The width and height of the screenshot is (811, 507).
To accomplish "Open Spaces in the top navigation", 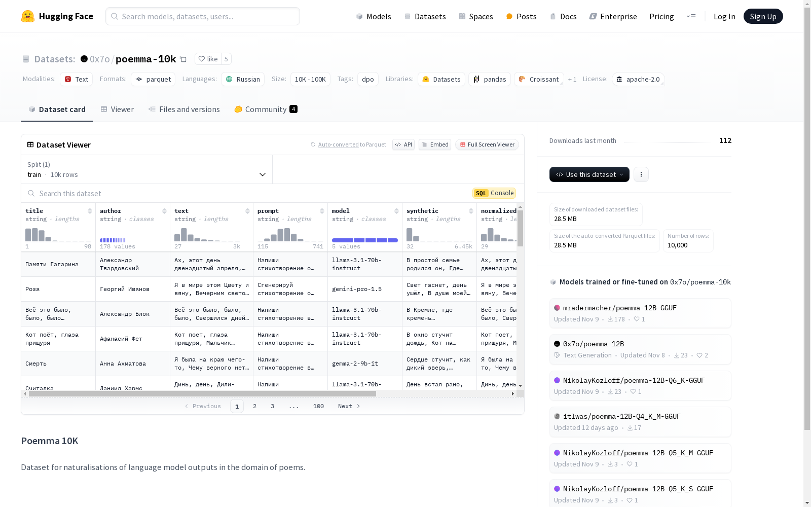I will point(476,16).
